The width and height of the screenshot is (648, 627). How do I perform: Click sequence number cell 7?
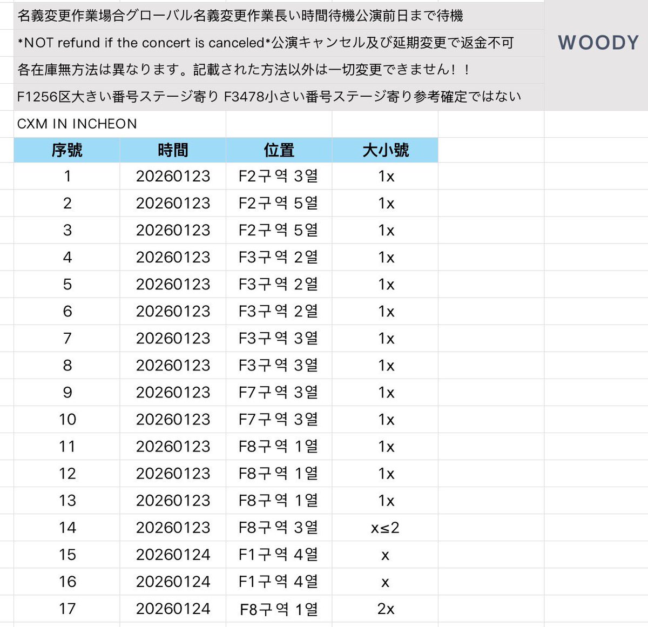(x=67, y=338)
